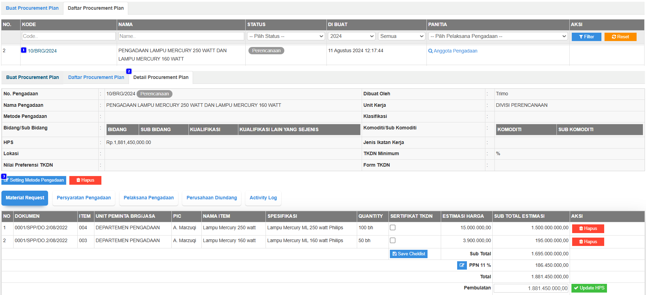This screenshot has height=295, width=646.
Task: Click the Pembulatan amount input field
Action: 531,288
